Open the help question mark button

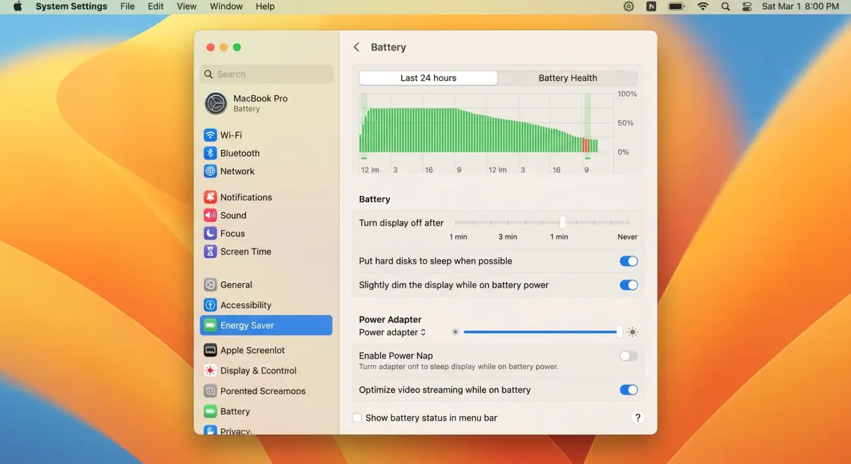[638, 418]
